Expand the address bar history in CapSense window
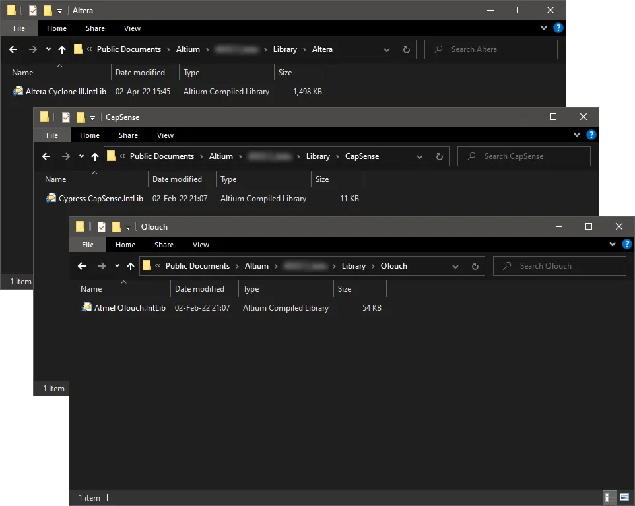The image size is (635, 506). pos(420,156)
